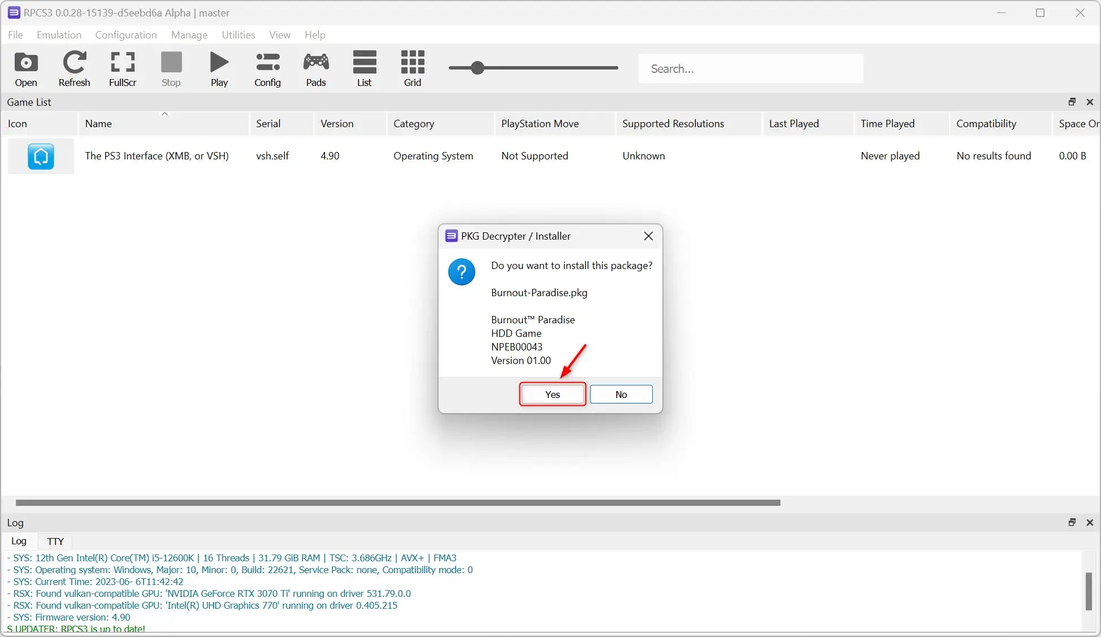The height and width of the screenshot is (637, 1101).
Task: Click the 'Unknown' resolutions cell
Action: 644,155
